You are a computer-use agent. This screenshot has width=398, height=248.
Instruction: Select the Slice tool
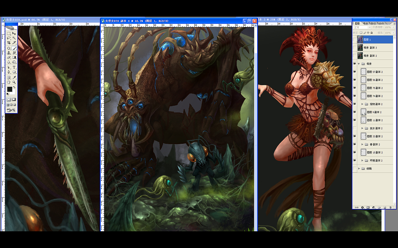14,43
